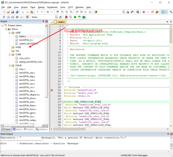Switch to the Books tab

(x=17, y=129)
